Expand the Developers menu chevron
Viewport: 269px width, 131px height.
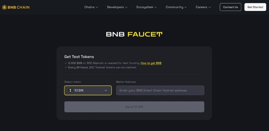coord(126,7)
